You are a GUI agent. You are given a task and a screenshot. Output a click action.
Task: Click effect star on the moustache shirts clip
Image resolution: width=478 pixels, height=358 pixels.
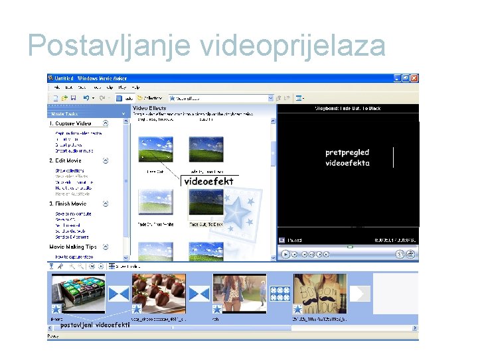pyautogui.click(x=297, y=310)
